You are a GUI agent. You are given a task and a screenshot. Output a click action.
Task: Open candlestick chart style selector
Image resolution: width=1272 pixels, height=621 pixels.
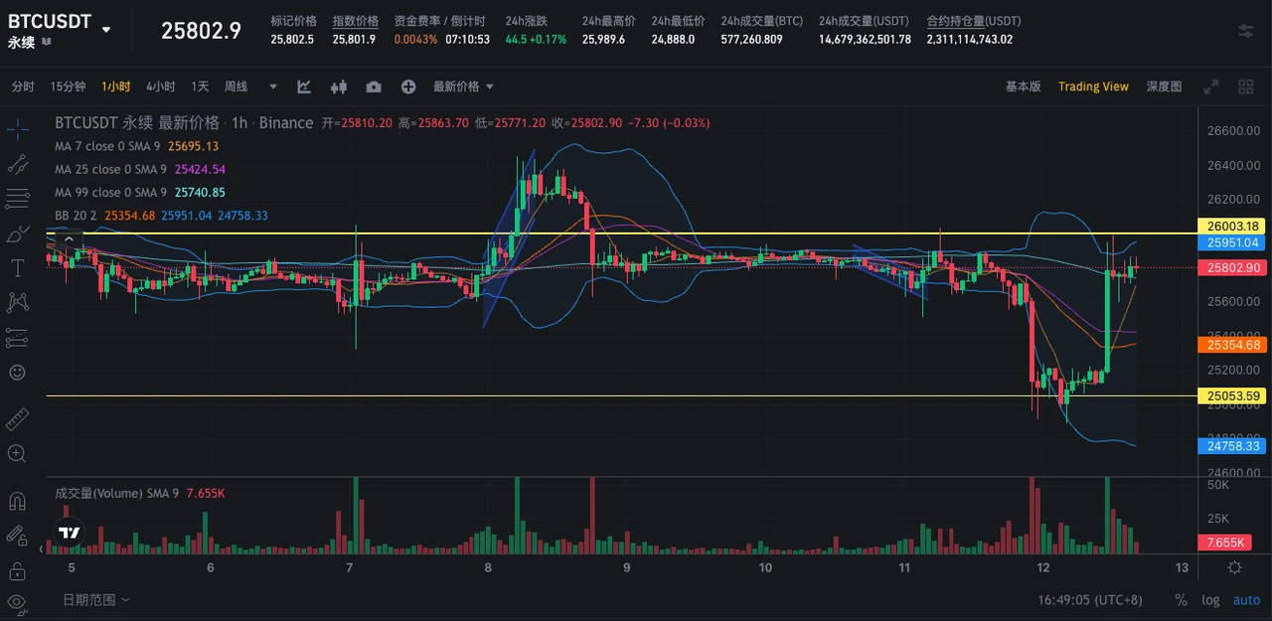click(339, 87)
